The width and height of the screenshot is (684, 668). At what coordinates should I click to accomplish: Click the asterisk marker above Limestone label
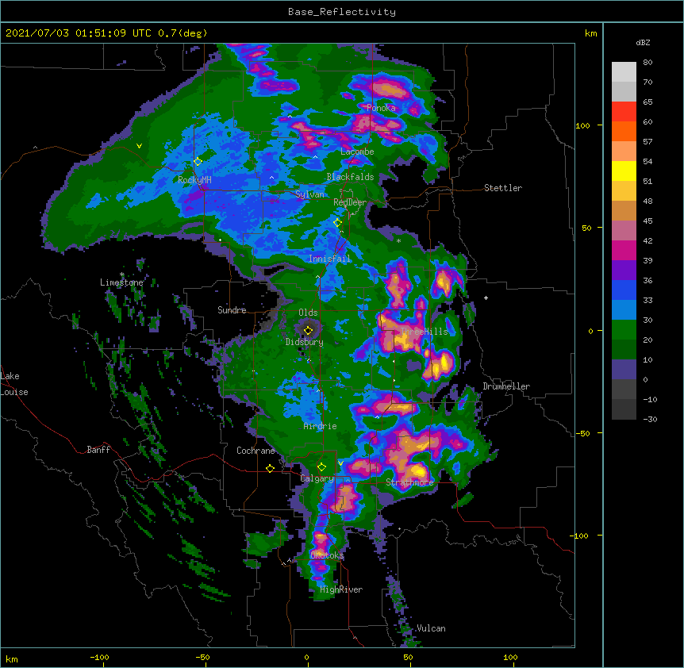(x=122, y=274)
